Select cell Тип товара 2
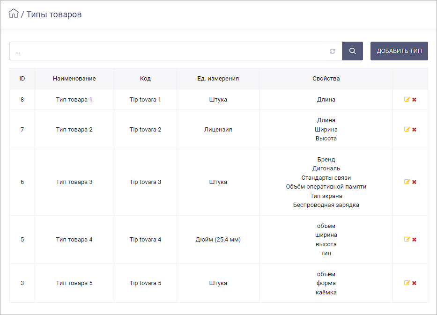The height and width of the screenshot is (315, 437). (74, 130)
